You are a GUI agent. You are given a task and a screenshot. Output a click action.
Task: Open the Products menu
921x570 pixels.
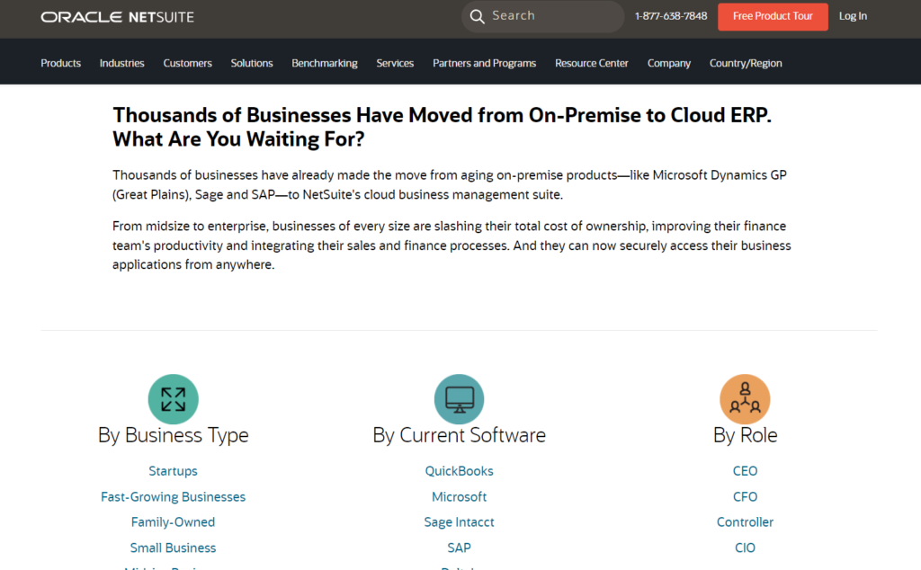click(x=60, y=63)
